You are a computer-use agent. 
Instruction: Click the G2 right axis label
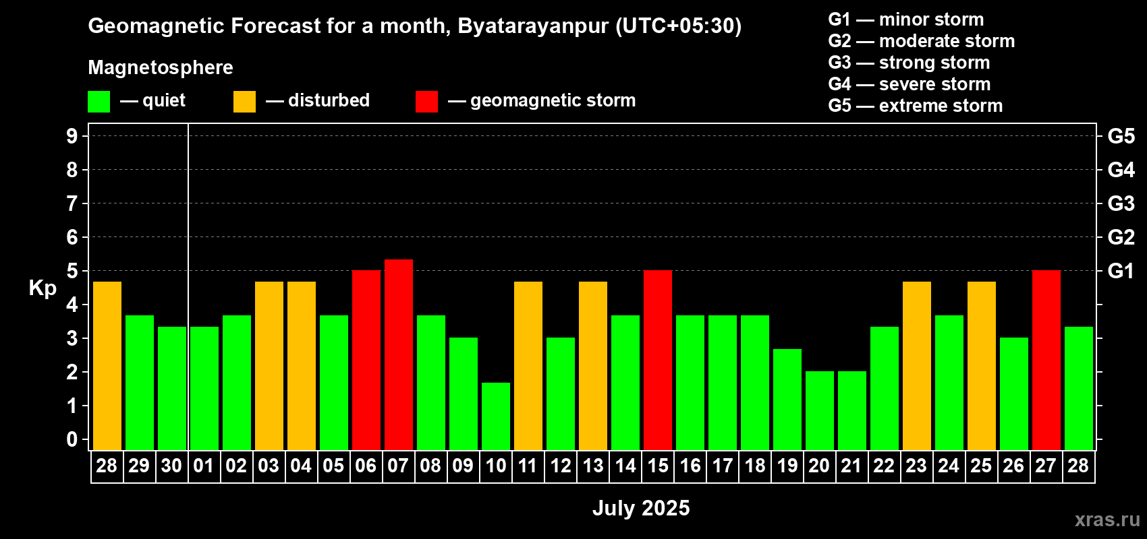(1121, 237)
